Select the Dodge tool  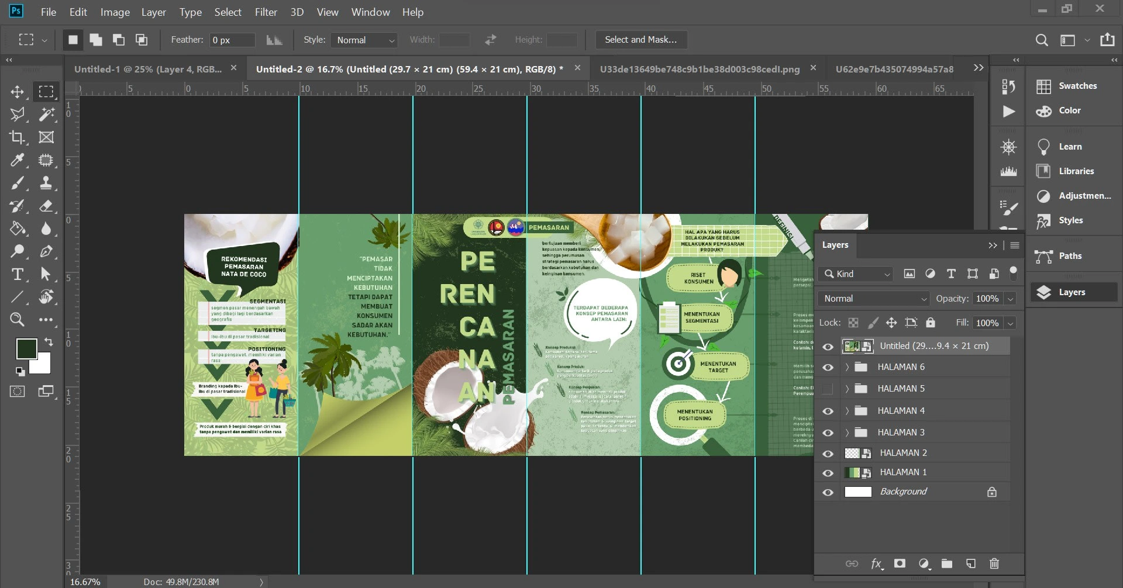coord(17,251)
